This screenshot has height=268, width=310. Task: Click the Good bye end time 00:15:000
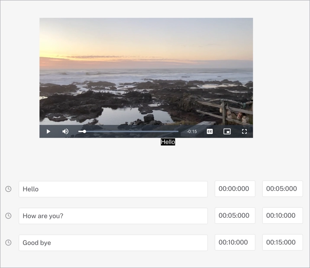(282, 242)
